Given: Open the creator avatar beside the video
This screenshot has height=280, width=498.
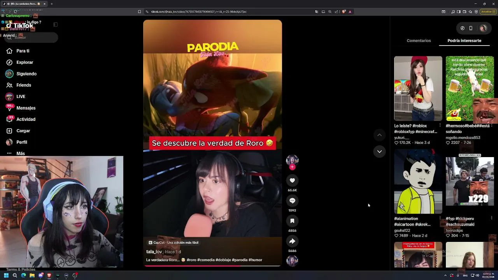Looking at the screenshot, I should (x=292, y=160).
